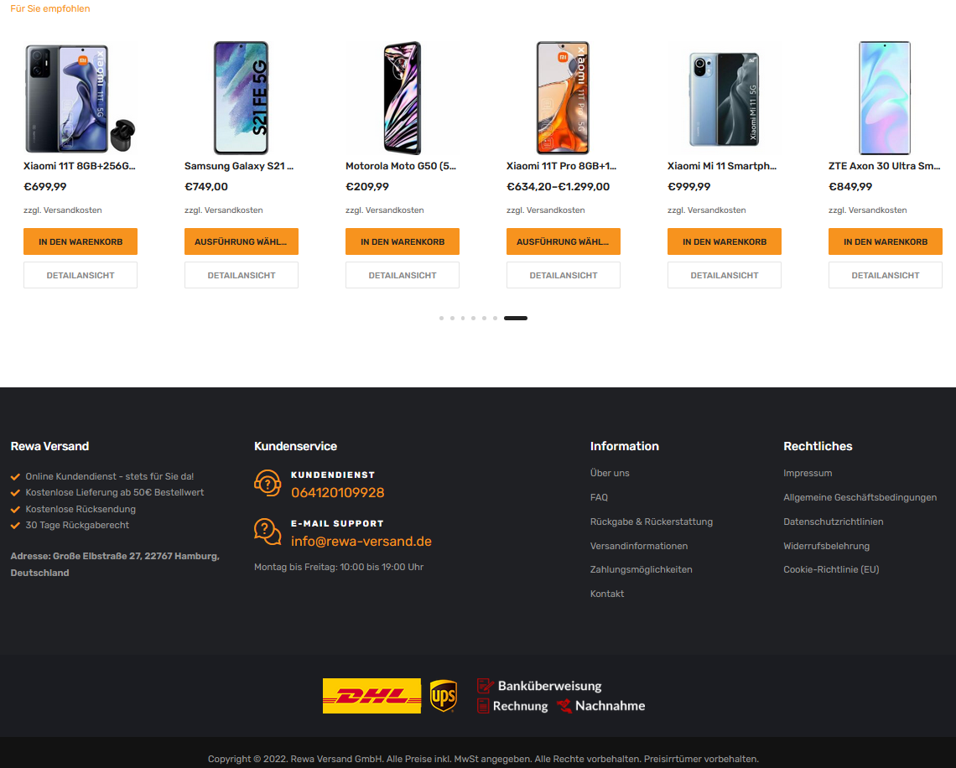Click the Nachnahme payment icon
Viewport: 956px width, 768px height.
[564, 706]
